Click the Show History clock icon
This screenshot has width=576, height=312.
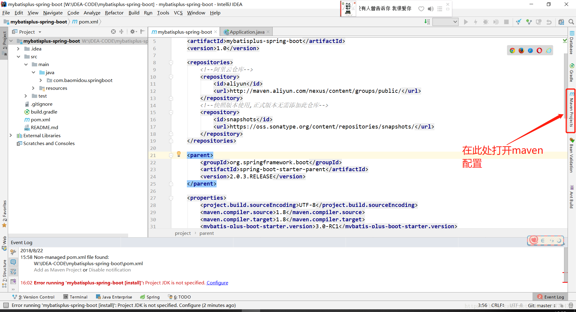click(539, 22)
